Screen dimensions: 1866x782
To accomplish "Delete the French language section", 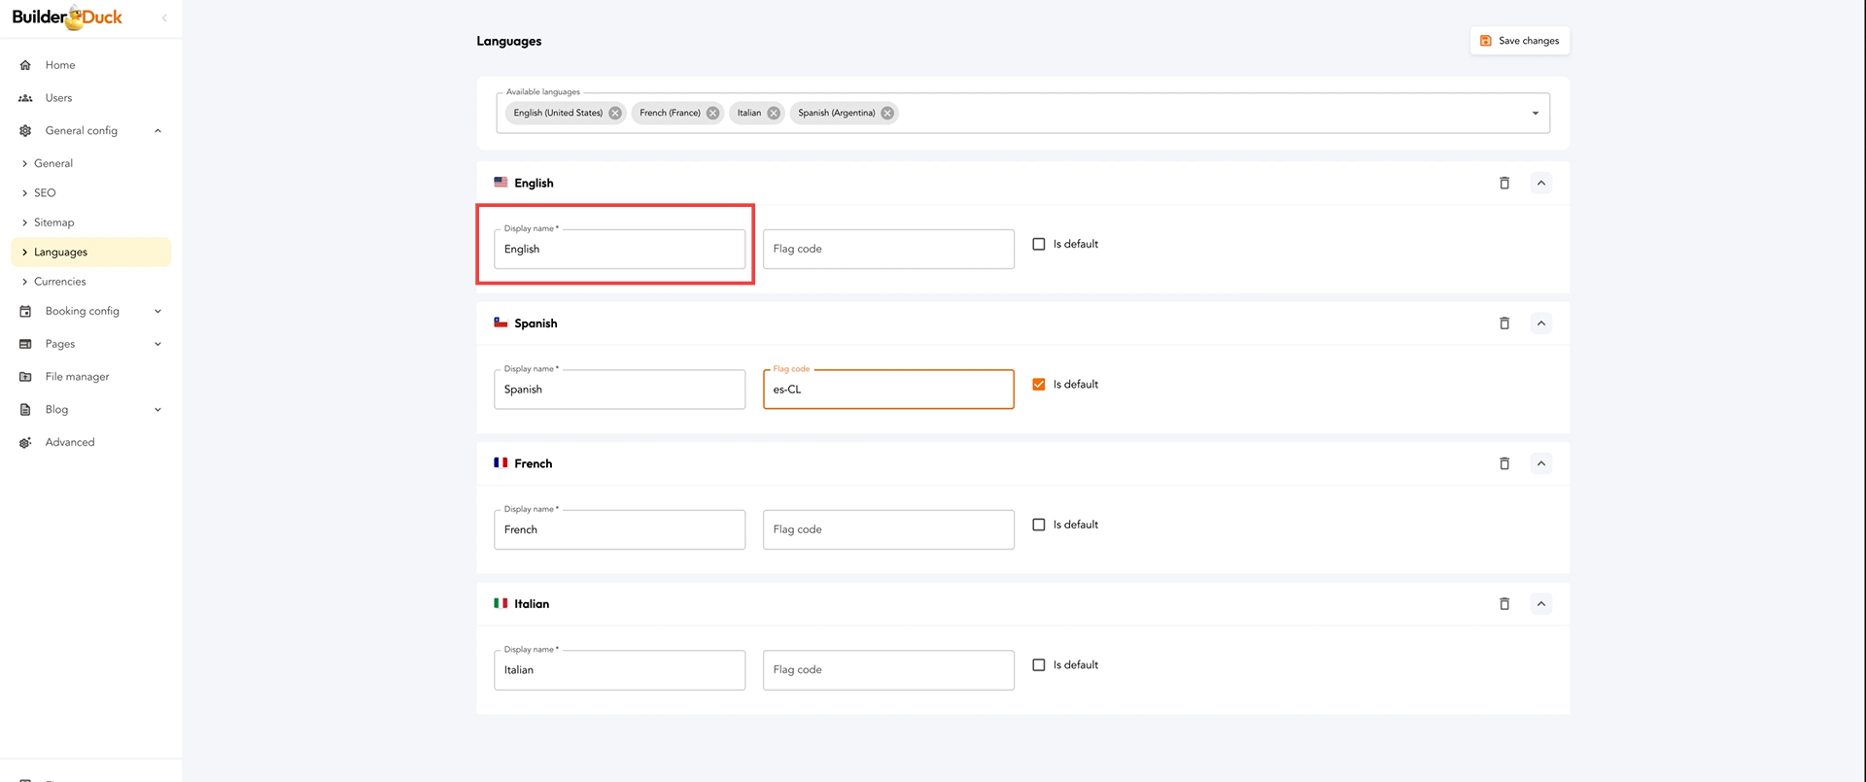I will tap(1503, 463).
